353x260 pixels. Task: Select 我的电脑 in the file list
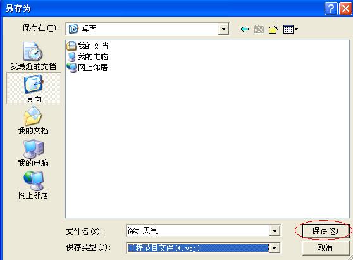[87, 57]
